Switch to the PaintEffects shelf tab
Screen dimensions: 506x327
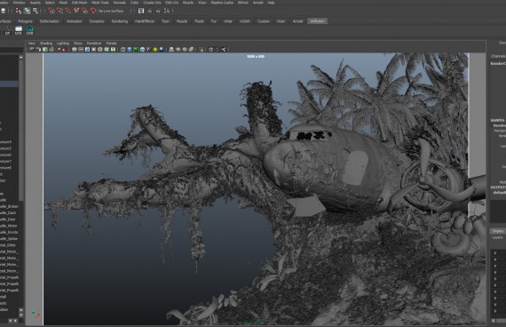[x=145, y=21]
